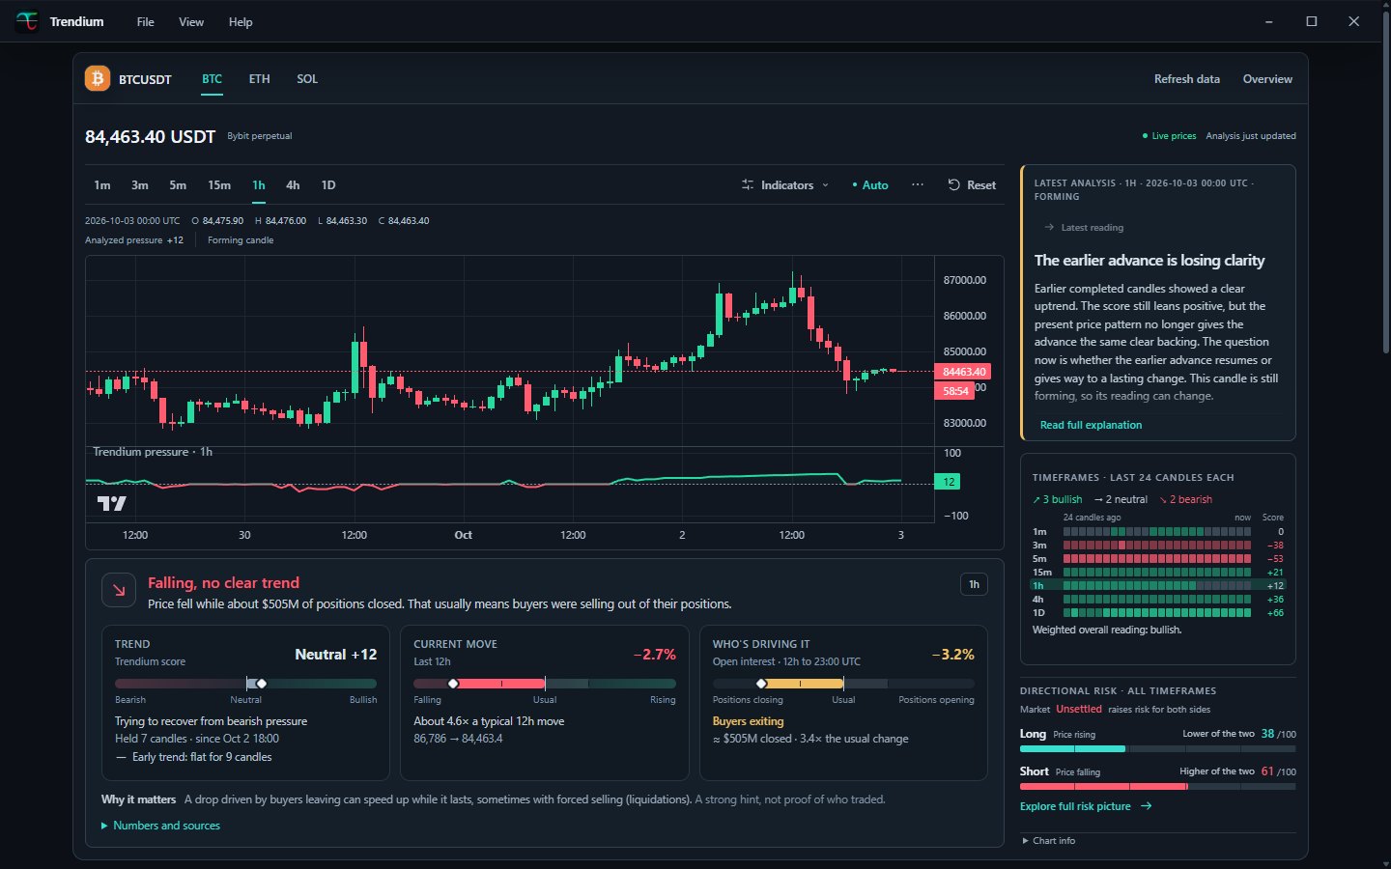The height and width of the screenshot is (869, 1391).
Task: Click the orange Bitcoin BTCUSDT icon
Action: pyautogui.click(x=98, y=78)
